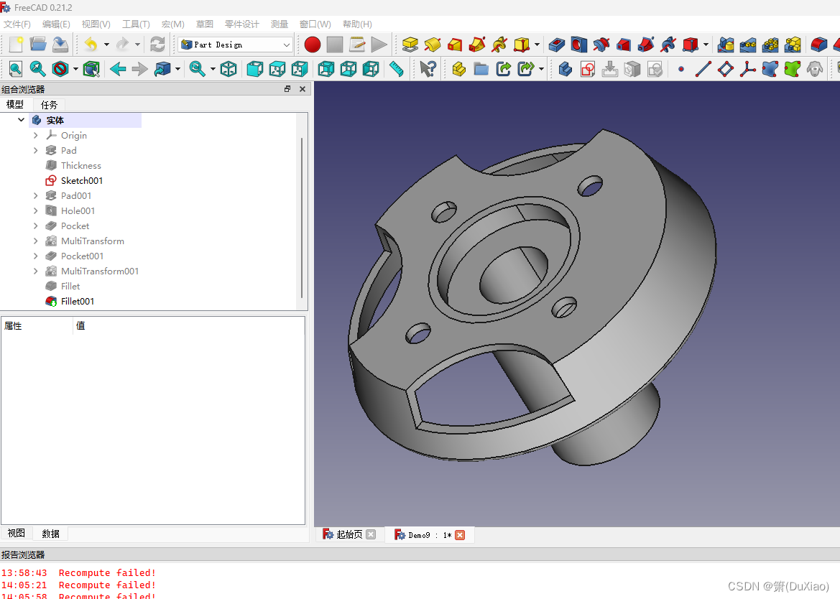This screenshot has width=840, height=599.
Task: Click the 属性 column header
Action: coord(37,325)
